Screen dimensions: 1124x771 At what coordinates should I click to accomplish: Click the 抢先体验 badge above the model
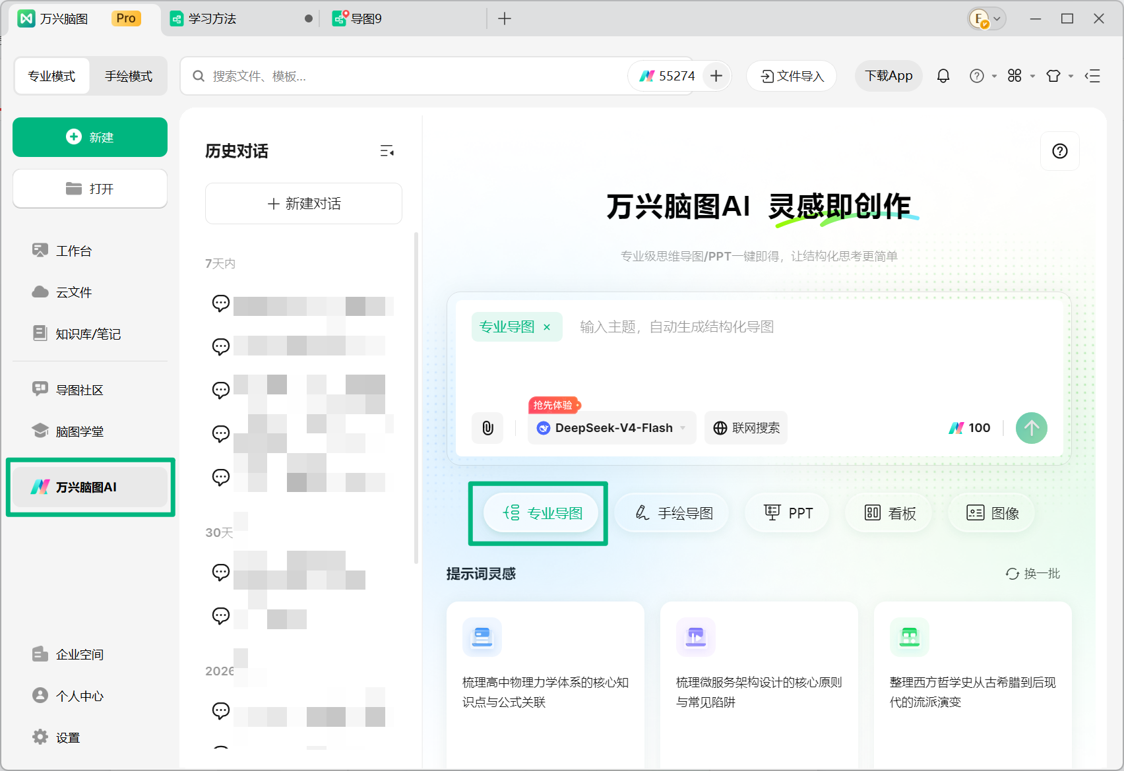[554, 405]
